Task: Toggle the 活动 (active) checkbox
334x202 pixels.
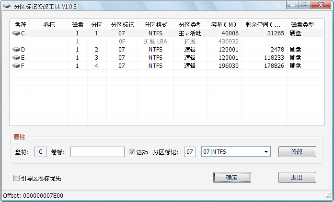Action: point(132,152)
